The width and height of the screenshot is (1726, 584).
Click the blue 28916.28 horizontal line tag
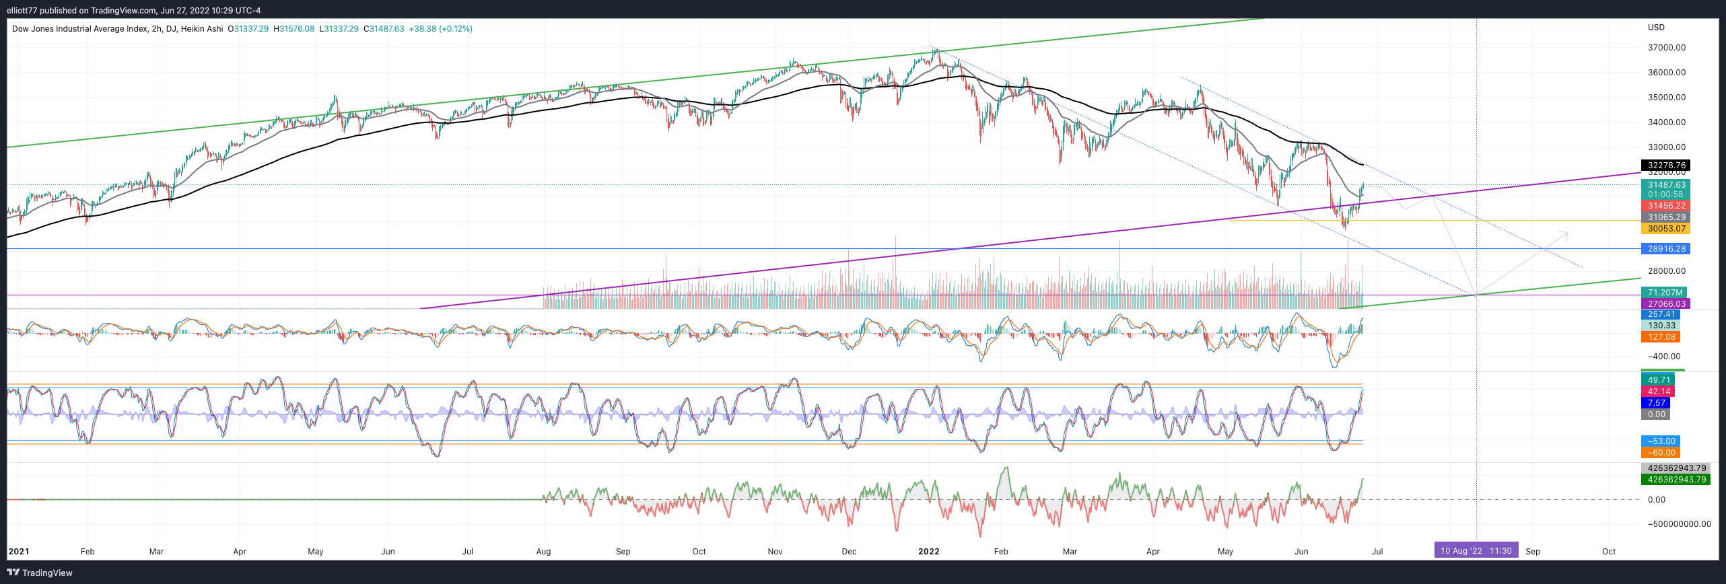point(1666,249)
